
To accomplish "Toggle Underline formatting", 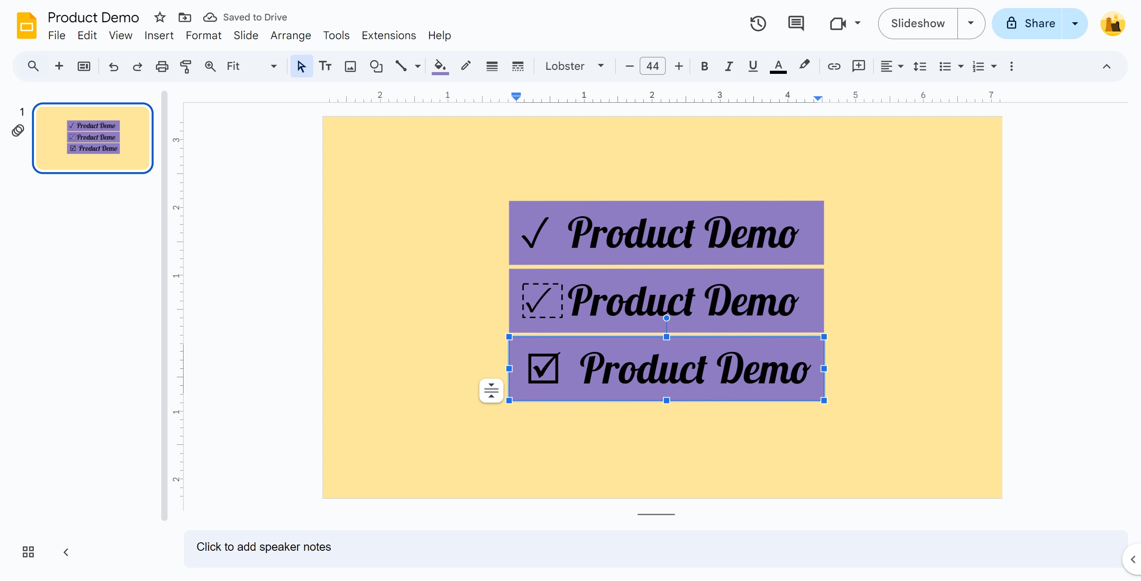I will click(753, 66).
